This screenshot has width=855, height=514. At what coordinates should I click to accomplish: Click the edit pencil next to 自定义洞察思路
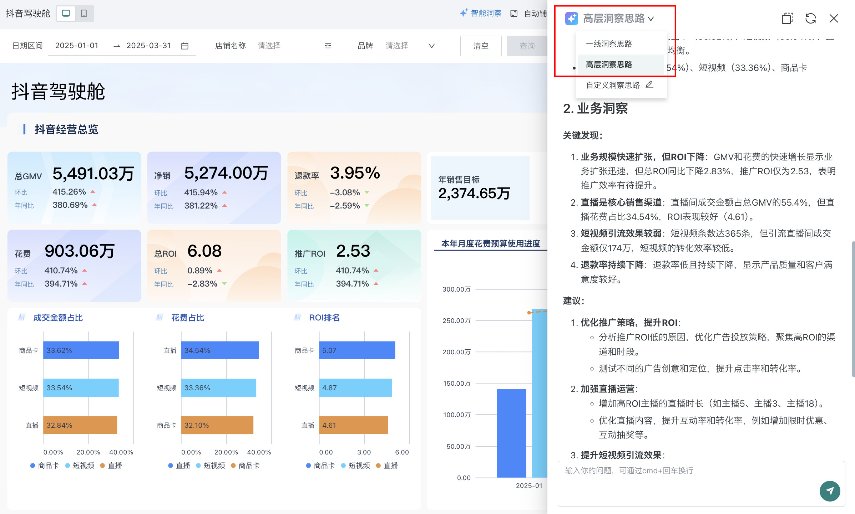pos(649,85)
